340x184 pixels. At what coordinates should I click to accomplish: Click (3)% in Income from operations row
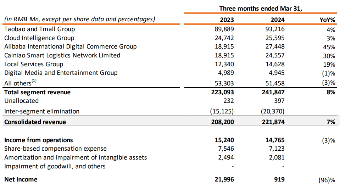pos(329,141)
